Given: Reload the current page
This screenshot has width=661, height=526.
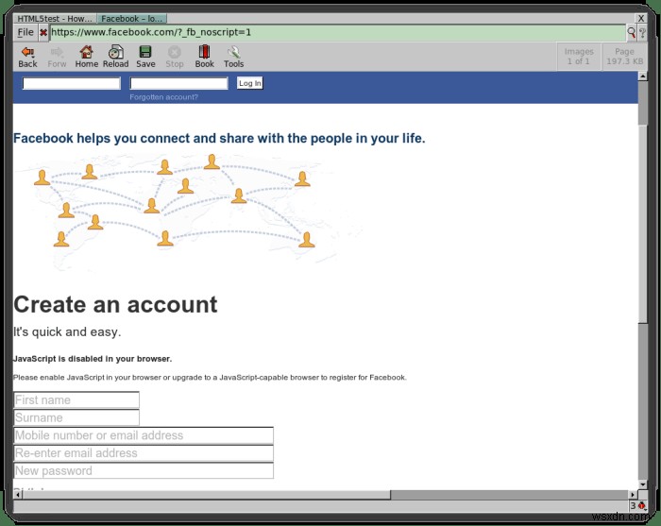Looking at the screenshot, I should point(115,57).
